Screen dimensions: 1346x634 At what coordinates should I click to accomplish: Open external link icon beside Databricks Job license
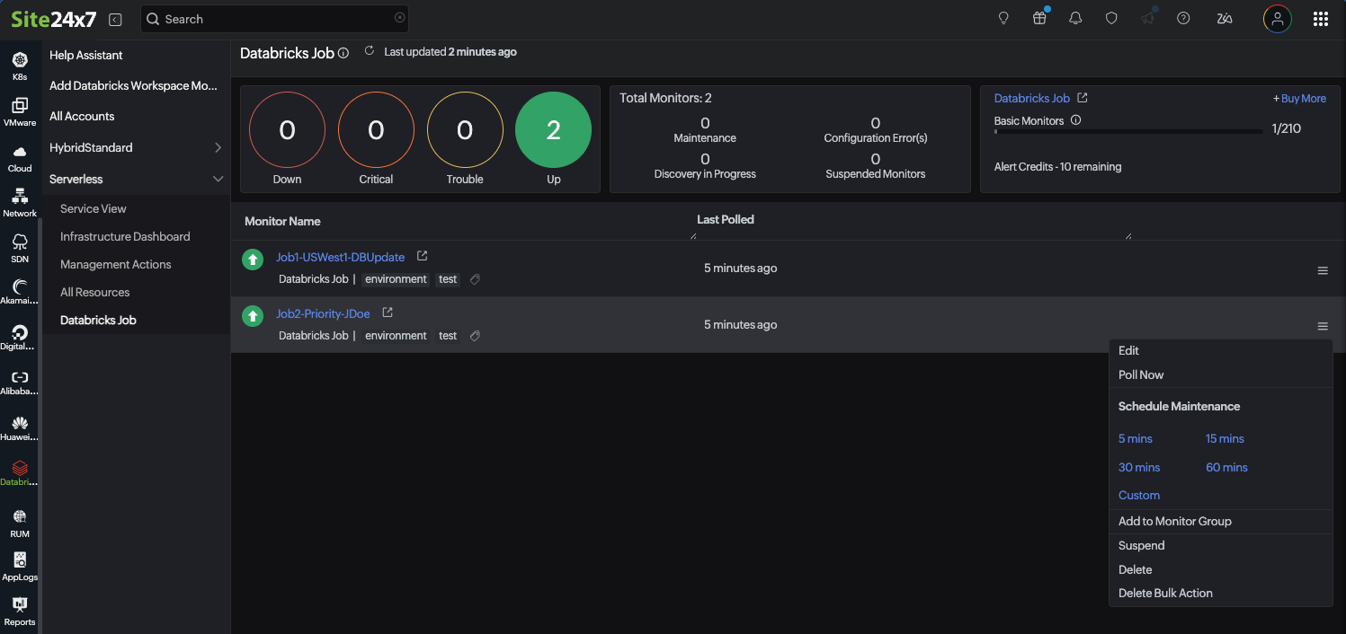point(1083,98)
